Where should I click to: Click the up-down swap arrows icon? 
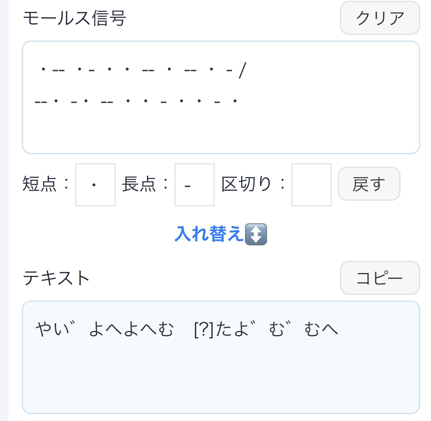[x=256, y=234]
